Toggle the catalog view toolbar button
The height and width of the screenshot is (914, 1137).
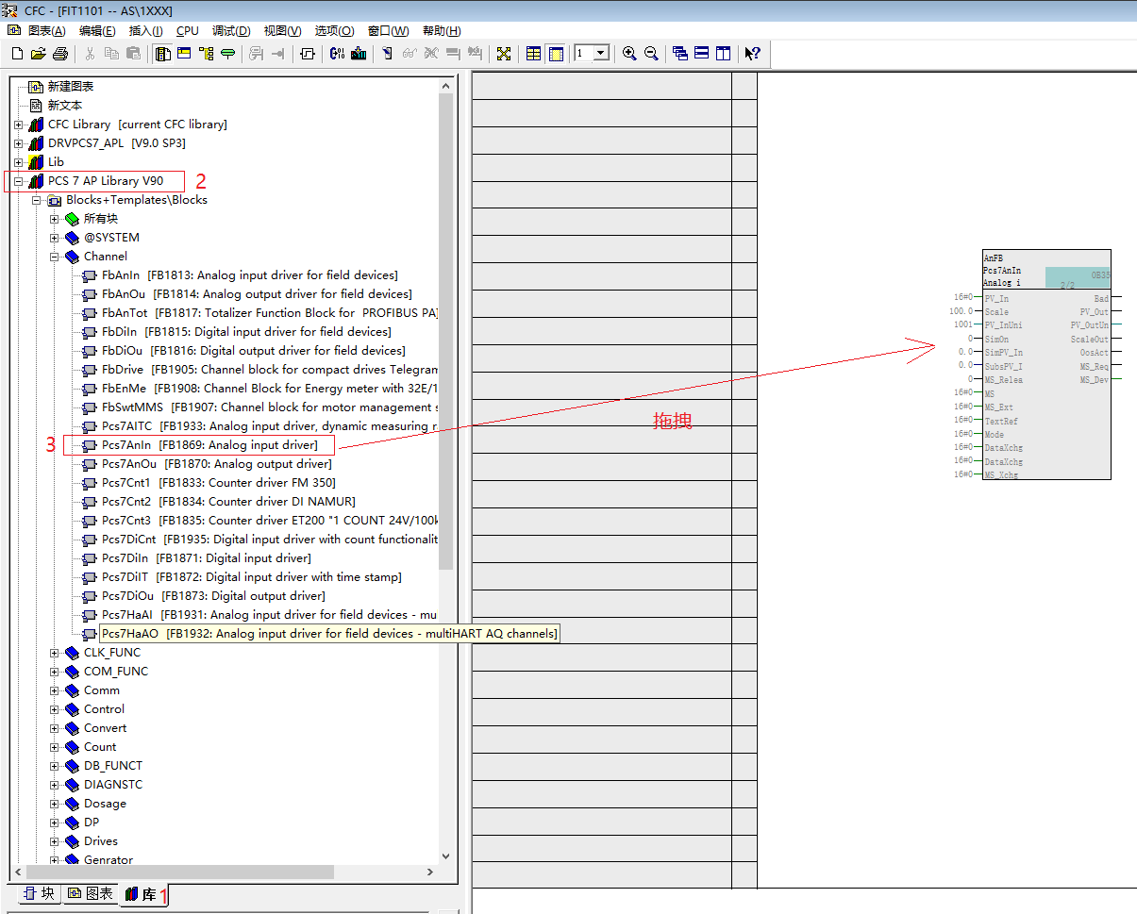(x=163, y=54)
